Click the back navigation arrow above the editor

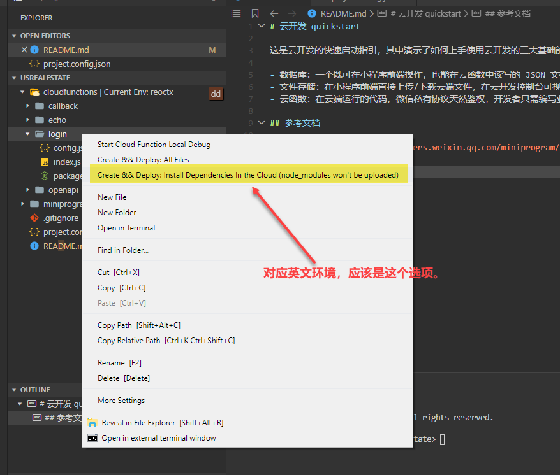(274, 13)
